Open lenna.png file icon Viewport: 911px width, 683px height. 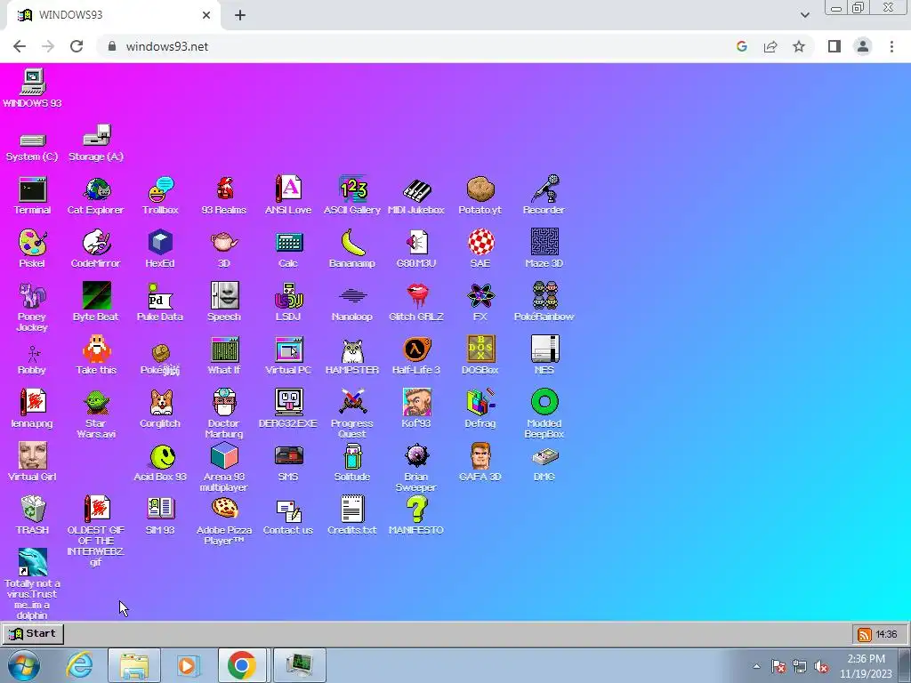coord(33,403)
